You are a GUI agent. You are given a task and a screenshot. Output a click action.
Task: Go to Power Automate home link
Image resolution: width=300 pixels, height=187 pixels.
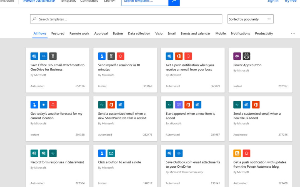(39, 1)
